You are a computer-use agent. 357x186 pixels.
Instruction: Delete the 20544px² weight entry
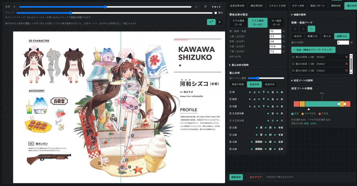point(347,64)
